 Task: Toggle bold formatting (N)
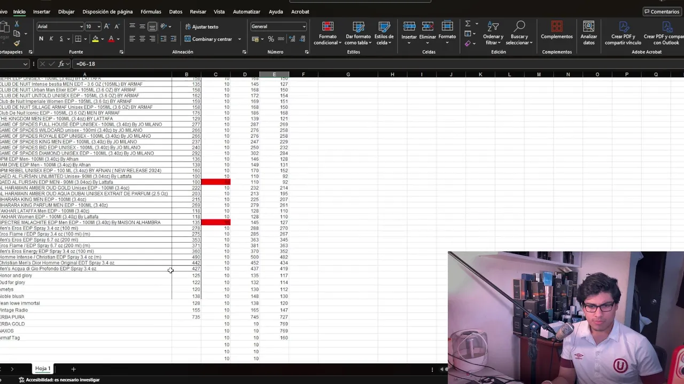(x=41, y=39)
